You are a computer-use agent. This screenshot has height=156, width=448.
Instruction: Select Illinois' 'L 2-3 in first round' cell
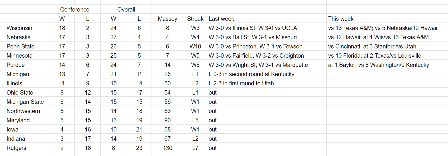pyautogui.click(x=267, y=83)
